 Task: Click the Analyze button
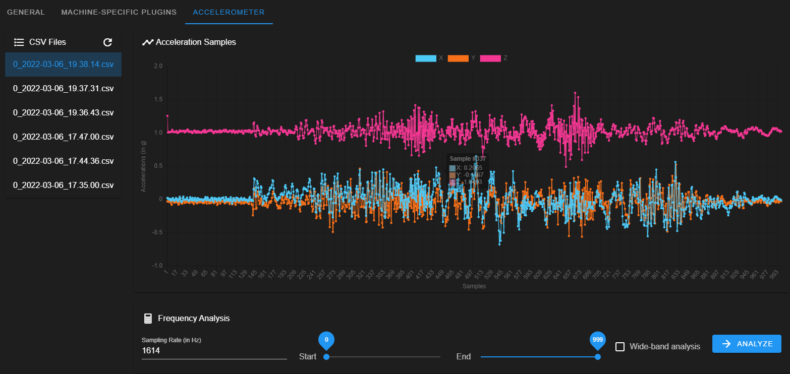[x=747, y=344]
